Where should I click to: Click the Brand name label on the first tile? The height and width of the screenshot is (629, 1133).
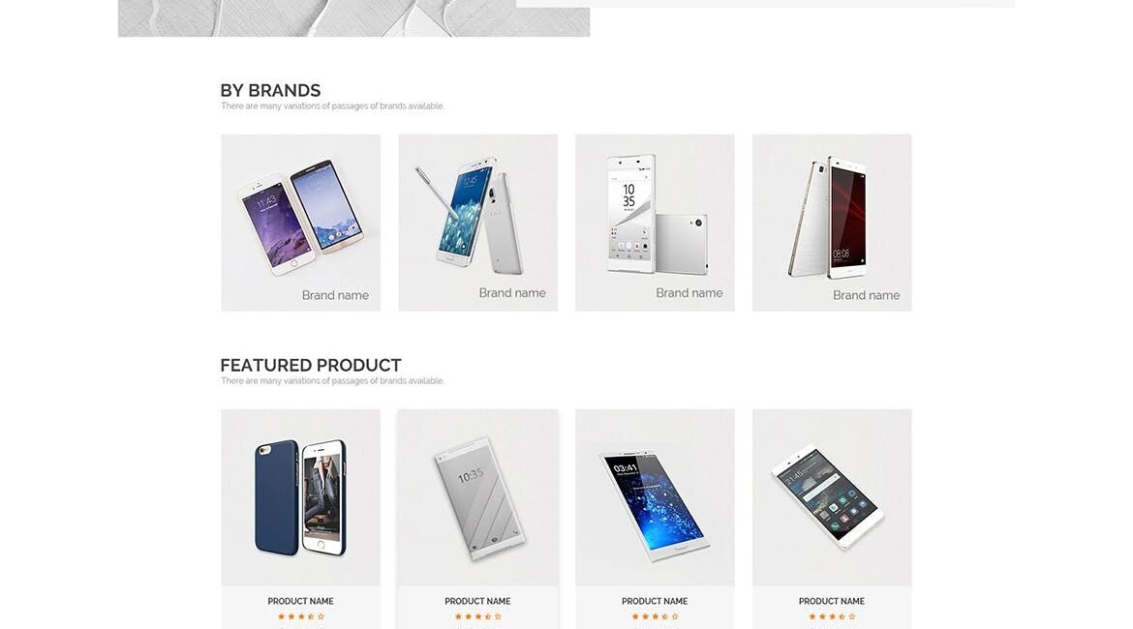point(335,295)
